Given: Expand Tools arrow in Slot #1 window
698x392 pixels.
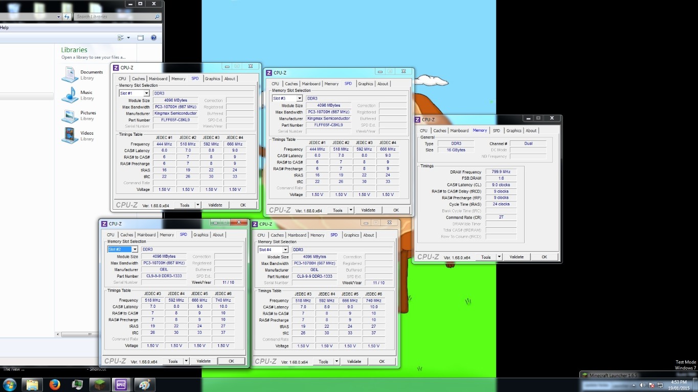Looking at the screenshot, I should (197, 205).
